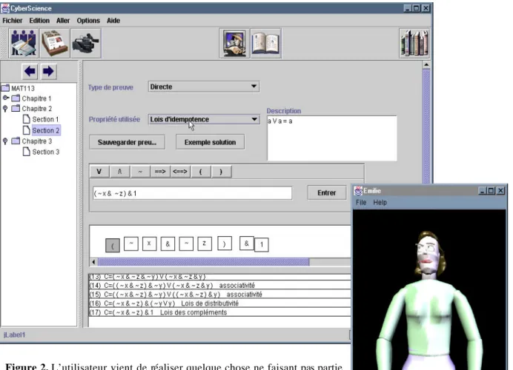This screenshot has width=513, height=370.
Task: Open the Options menu
Action: (88, 21)
